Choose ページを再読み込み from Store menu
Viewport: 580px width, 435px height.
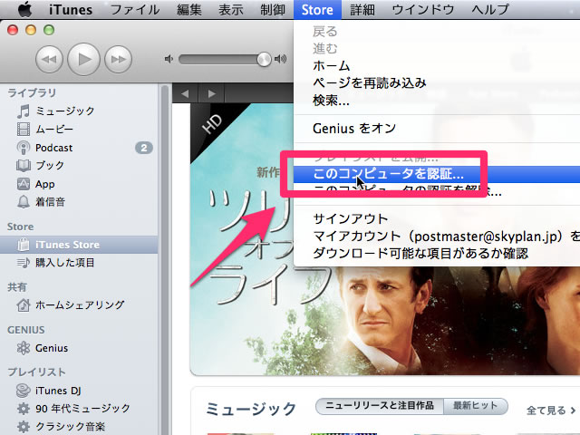click(x=437, y=82)
